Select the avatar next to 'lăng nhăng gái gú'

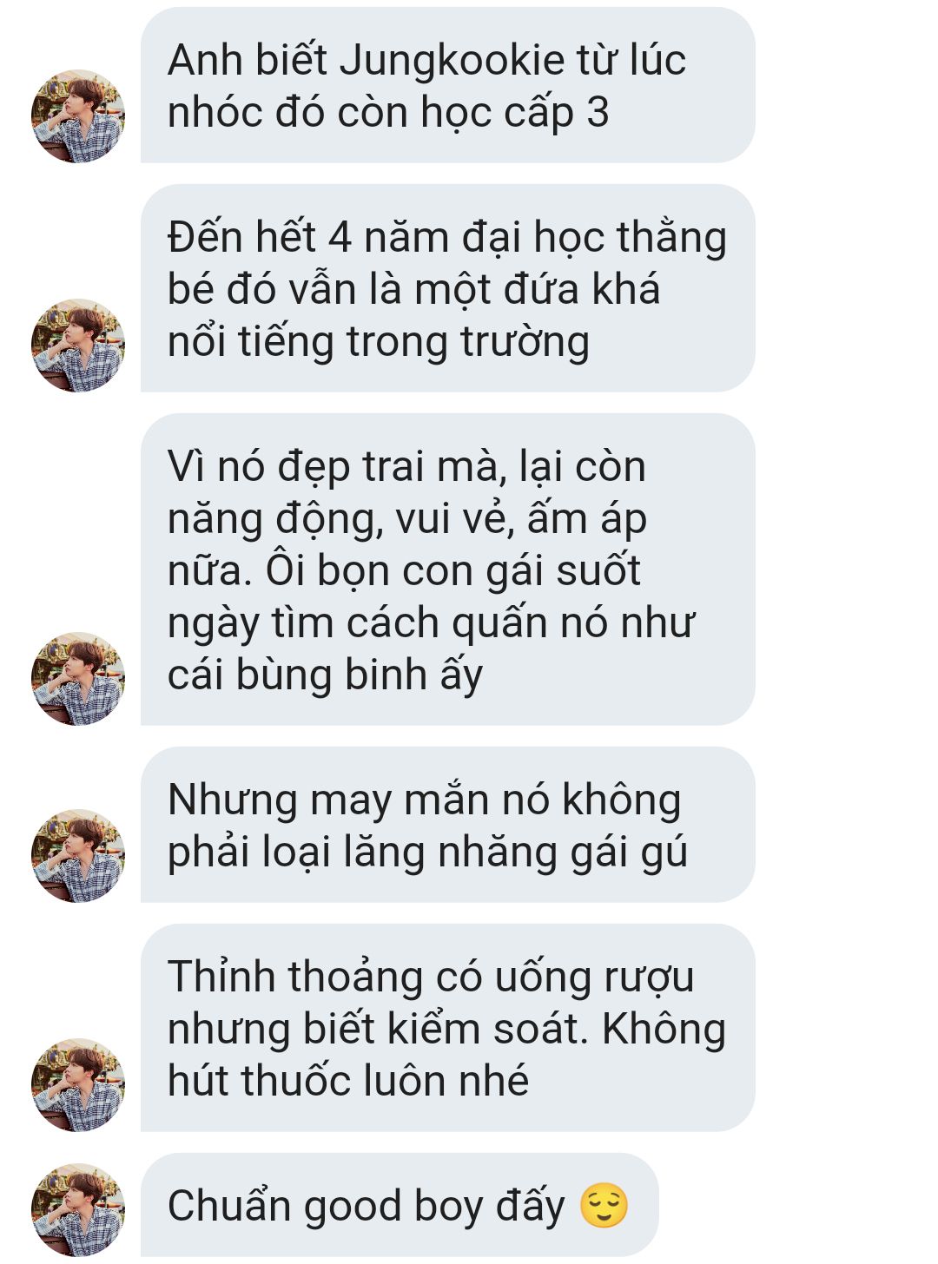pyautogui.click(x=78, y=856)
